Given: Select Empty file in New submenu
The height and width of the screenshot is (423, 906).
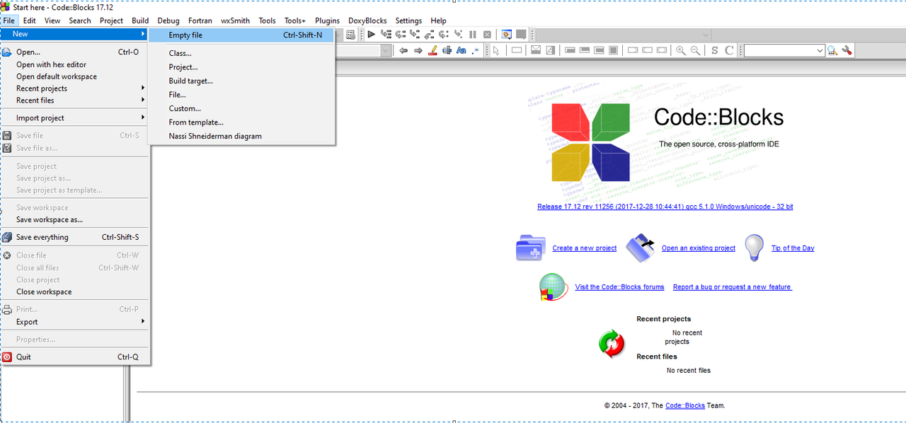Looking at the screenshot, I should (x=241, y=35).
